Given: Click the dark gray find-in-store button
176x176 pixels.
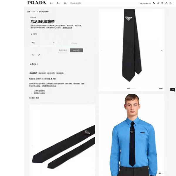Looking at the screenshot, I should [x=77, y=50].
